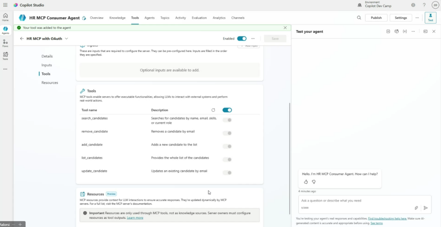Open the ellipsis next to Enabled toggle
The image size is (441, 227).
253,39
